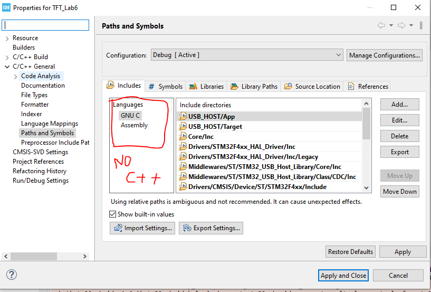This screenshot has height=292, width=431.
Task: Click the Move Down button
Action: (400, 192)
